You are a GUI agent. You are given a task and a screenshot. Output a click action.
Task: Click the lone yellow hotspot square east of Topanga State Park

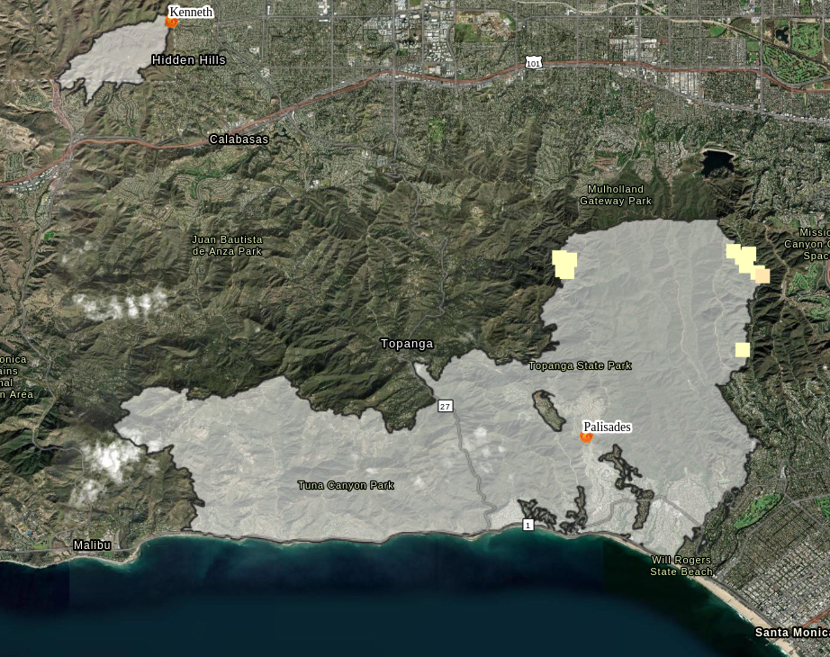pyautogui.click(x=743, y=350)
